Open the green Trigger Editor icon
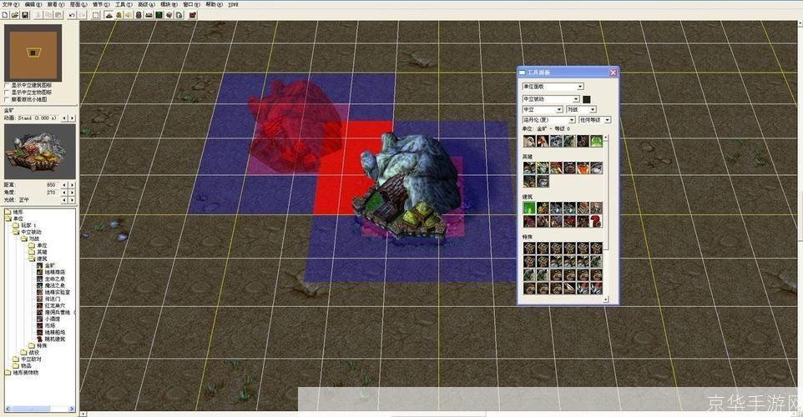 click(x=159, y=15)
